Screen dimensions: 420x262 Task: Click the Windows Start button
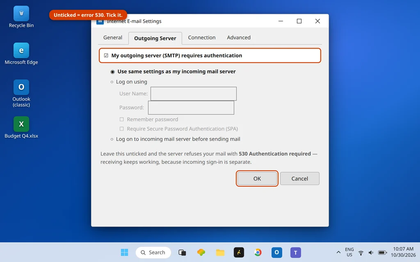tap(124, 252)
